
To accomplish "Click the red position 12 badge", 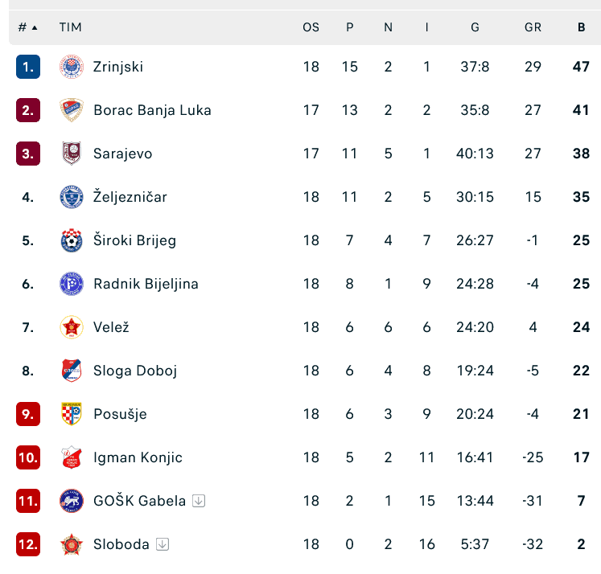I will pos(28,544).
